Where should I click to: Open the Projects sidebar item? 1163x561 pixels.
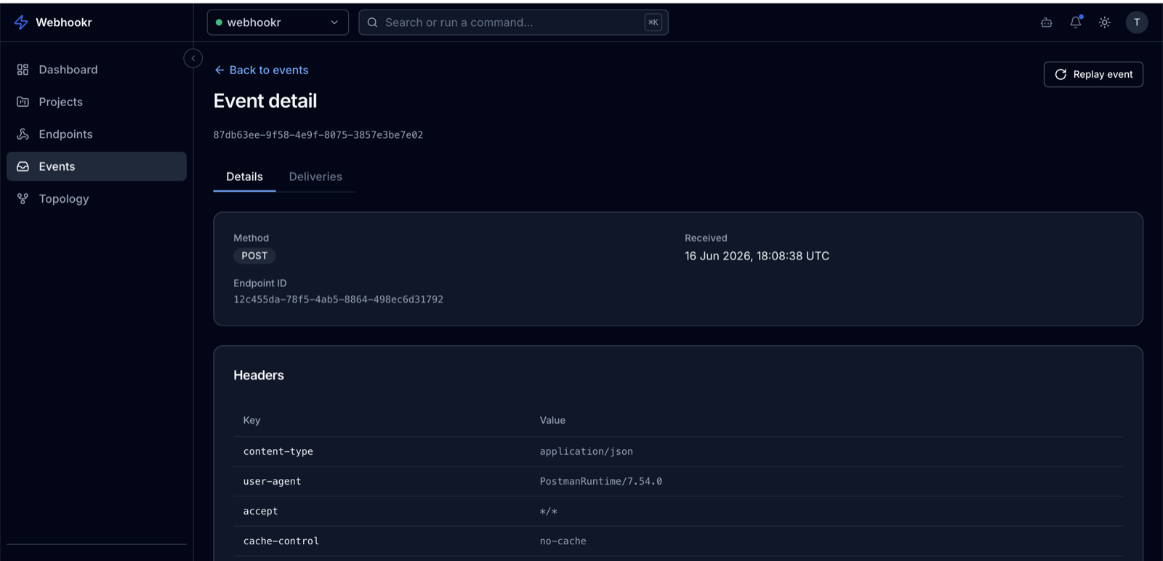point(97,102)
